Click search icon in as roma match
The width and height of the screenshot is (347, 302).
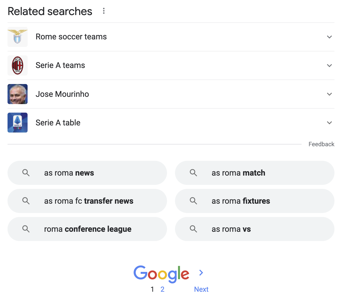tap(194, 173)
